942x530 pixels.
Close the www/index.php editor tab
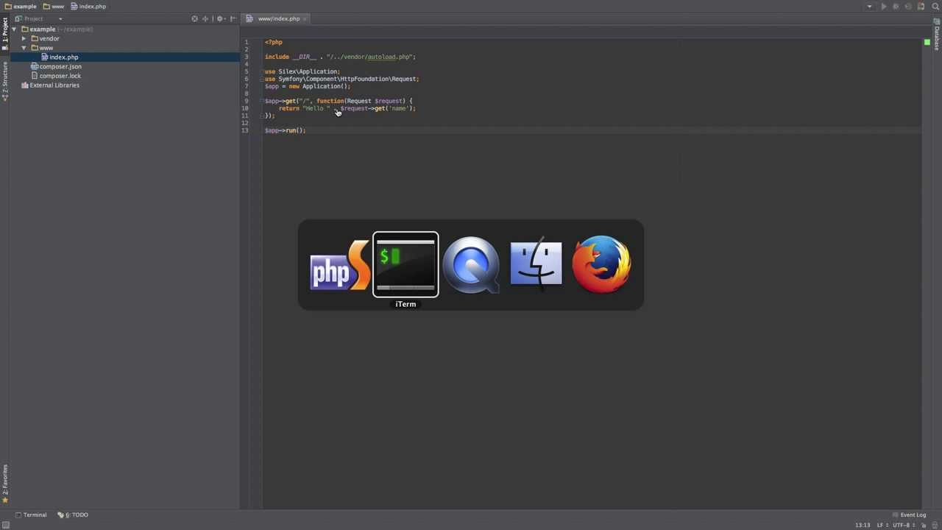(x=305, y=18)
